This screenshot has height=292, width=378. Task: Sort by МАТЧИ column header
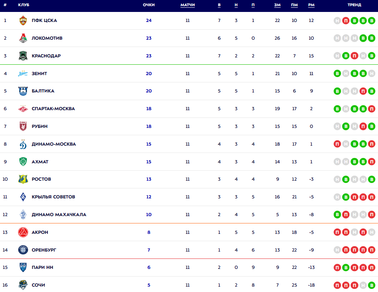pos(188,5)
